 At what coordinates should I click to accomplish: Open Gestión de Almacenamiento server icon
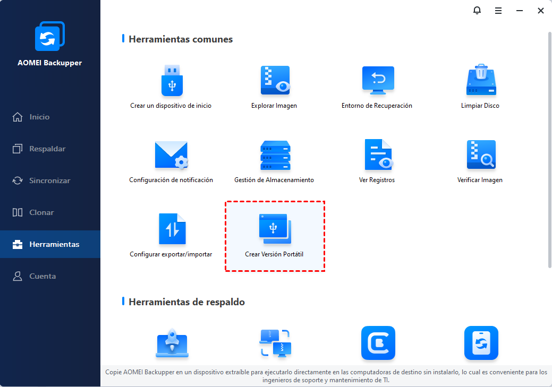[275, 155]
